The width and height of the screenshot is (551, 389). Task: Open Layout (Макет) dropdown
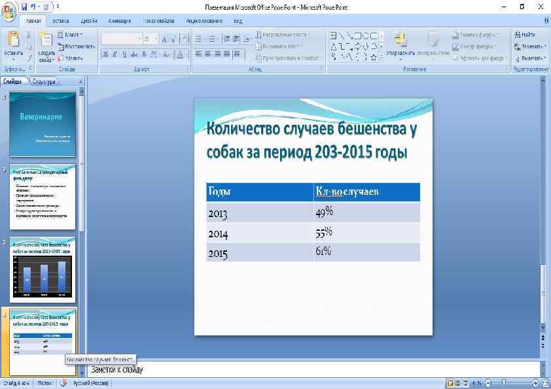coord(70,35)
